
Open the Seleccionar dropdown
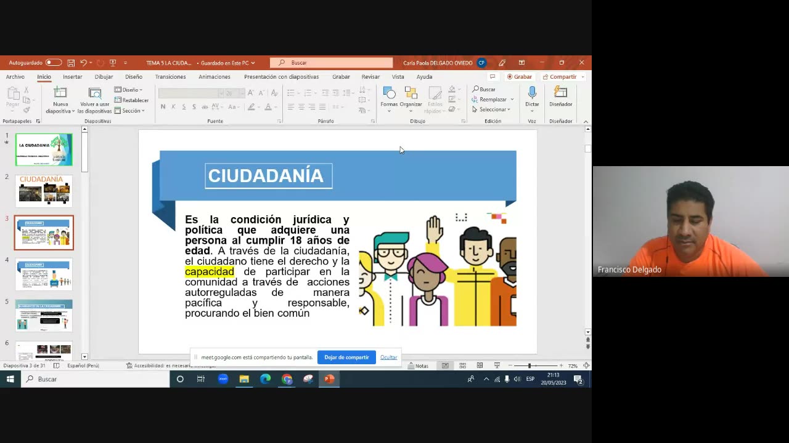[491, 110]
